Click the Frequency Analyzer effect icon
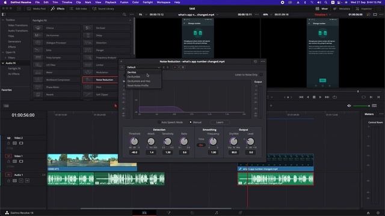This screenshot has height=216, width=385. (x=88, y=58)
